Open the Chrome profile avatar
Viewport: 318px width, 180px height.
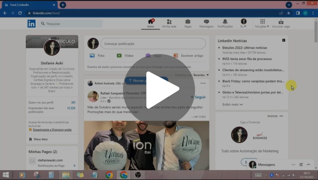tap(305, 13)
